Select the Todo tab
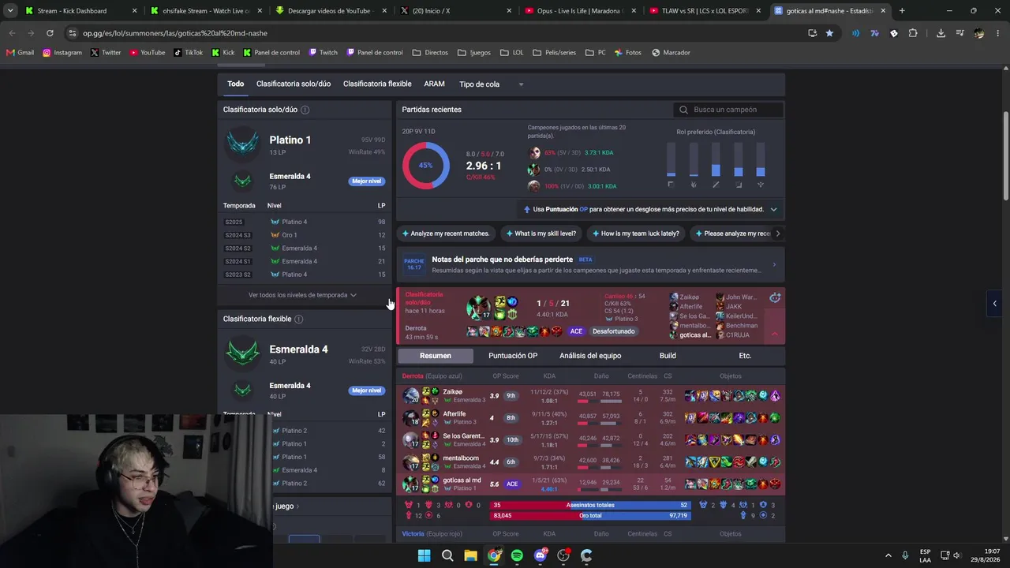Viewport: 1010px width, 568px height. [x=236, y=84]
